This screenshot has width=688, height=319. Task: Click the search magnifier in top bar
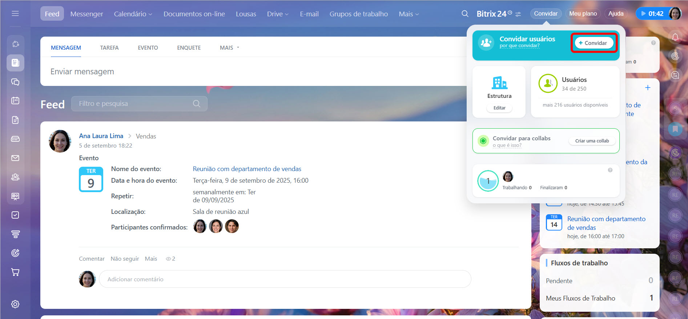pyautogui.click(x=465, y=14)
